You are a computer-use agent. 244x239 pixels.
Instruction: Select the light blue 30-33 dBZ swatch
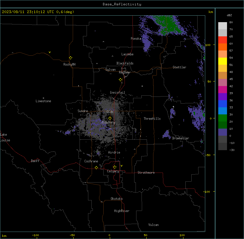pos(222,111)
